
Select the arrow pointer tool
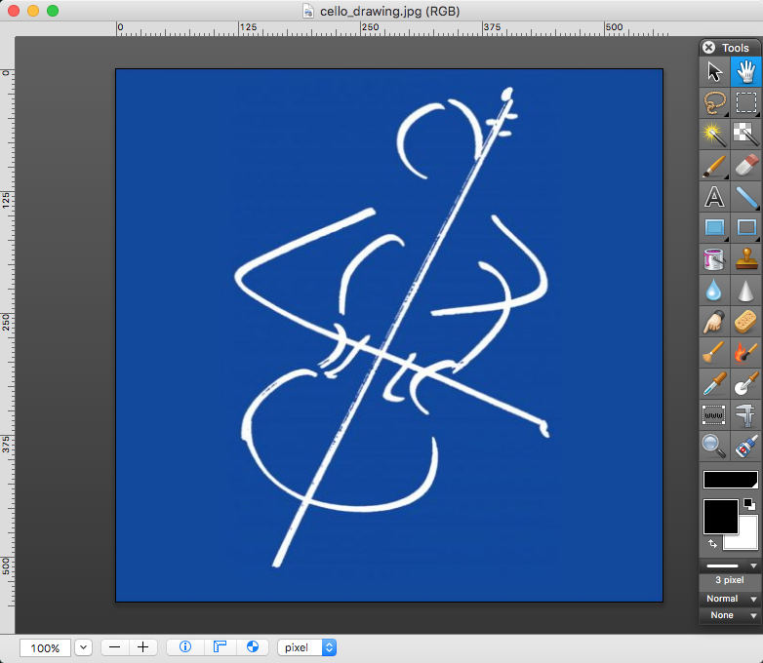(x=714, y=72)
